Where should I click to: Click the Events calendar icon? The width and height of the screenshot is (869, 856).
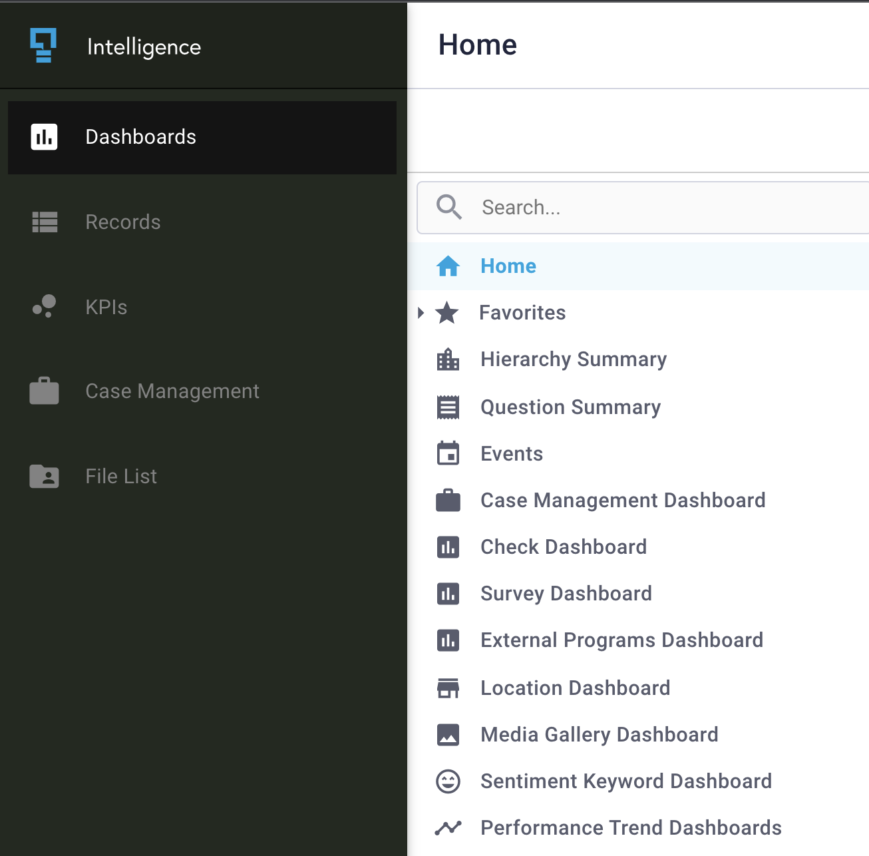449,453
